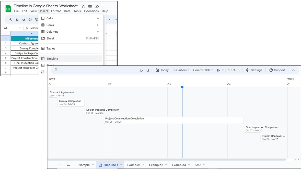Jump to Today in the timeline

click(x=162, y=70)
